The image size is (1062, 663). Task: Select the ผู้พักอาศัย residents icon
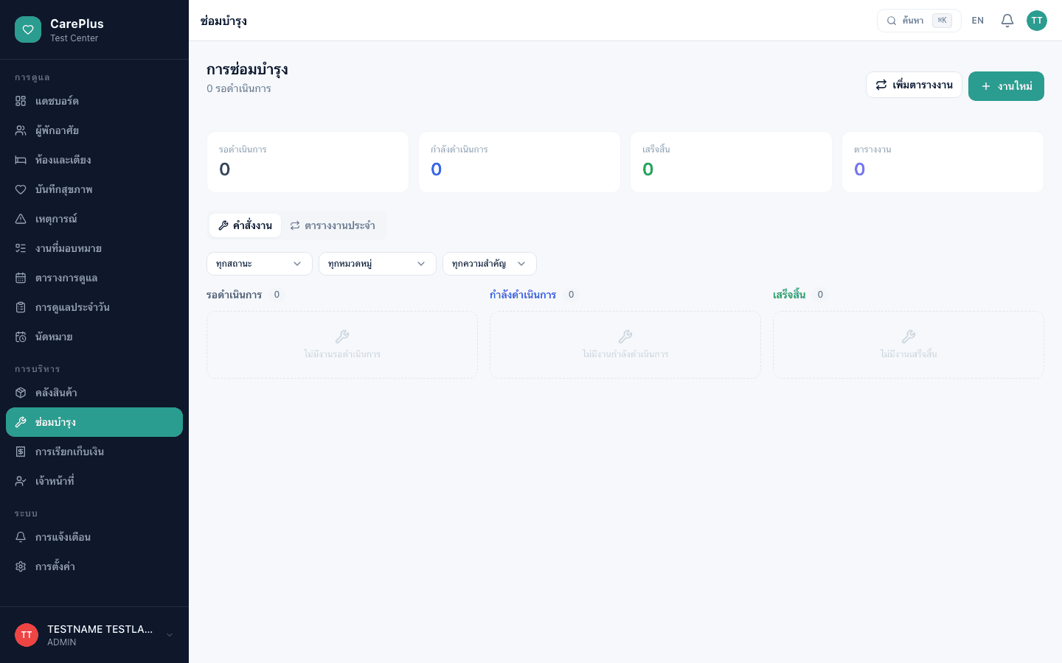pos(21,130)
